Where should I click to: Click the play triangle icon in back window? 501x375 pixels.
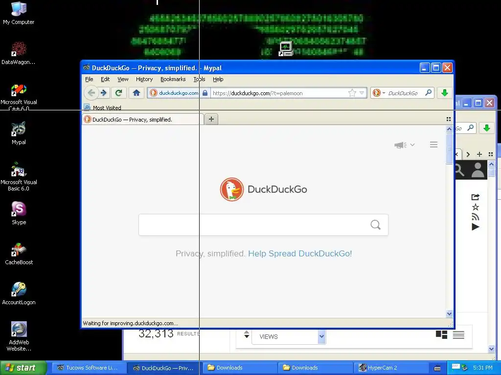[476, 227]
